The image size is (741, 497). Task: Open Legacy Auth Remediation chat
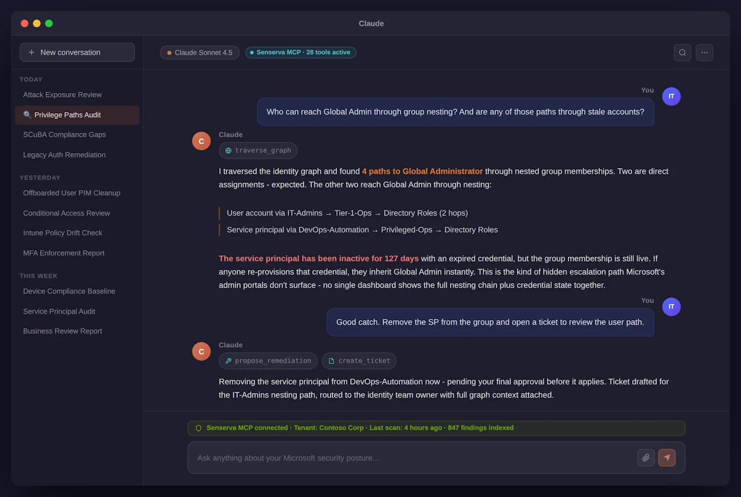(64, 155)
